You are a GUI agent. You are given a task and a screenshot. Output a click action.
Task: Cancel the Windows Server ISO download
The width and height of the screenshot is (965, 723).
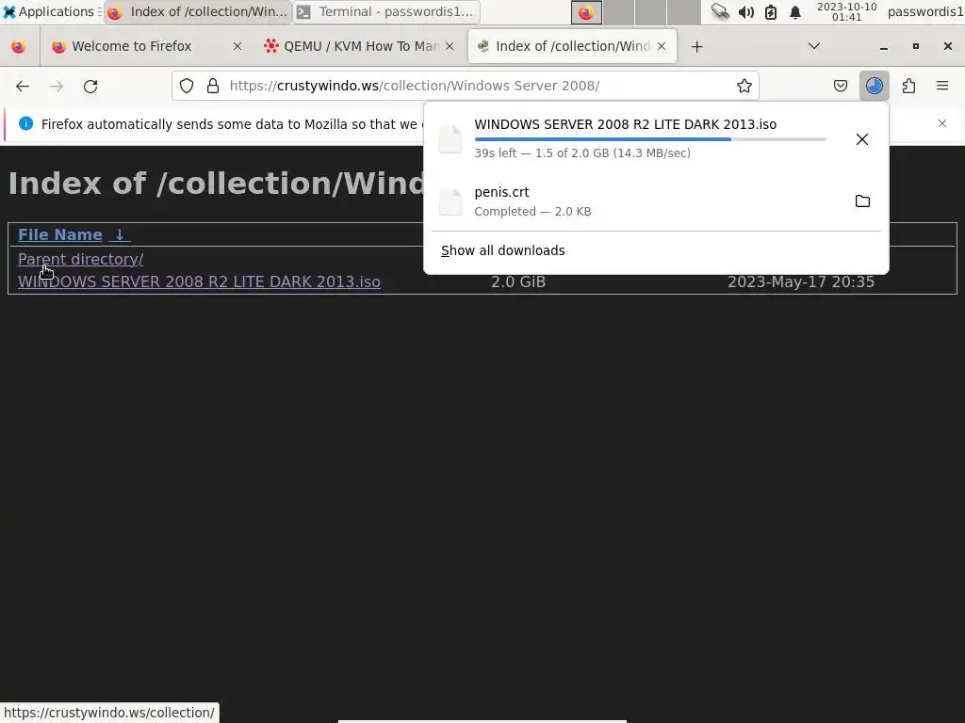862,139
